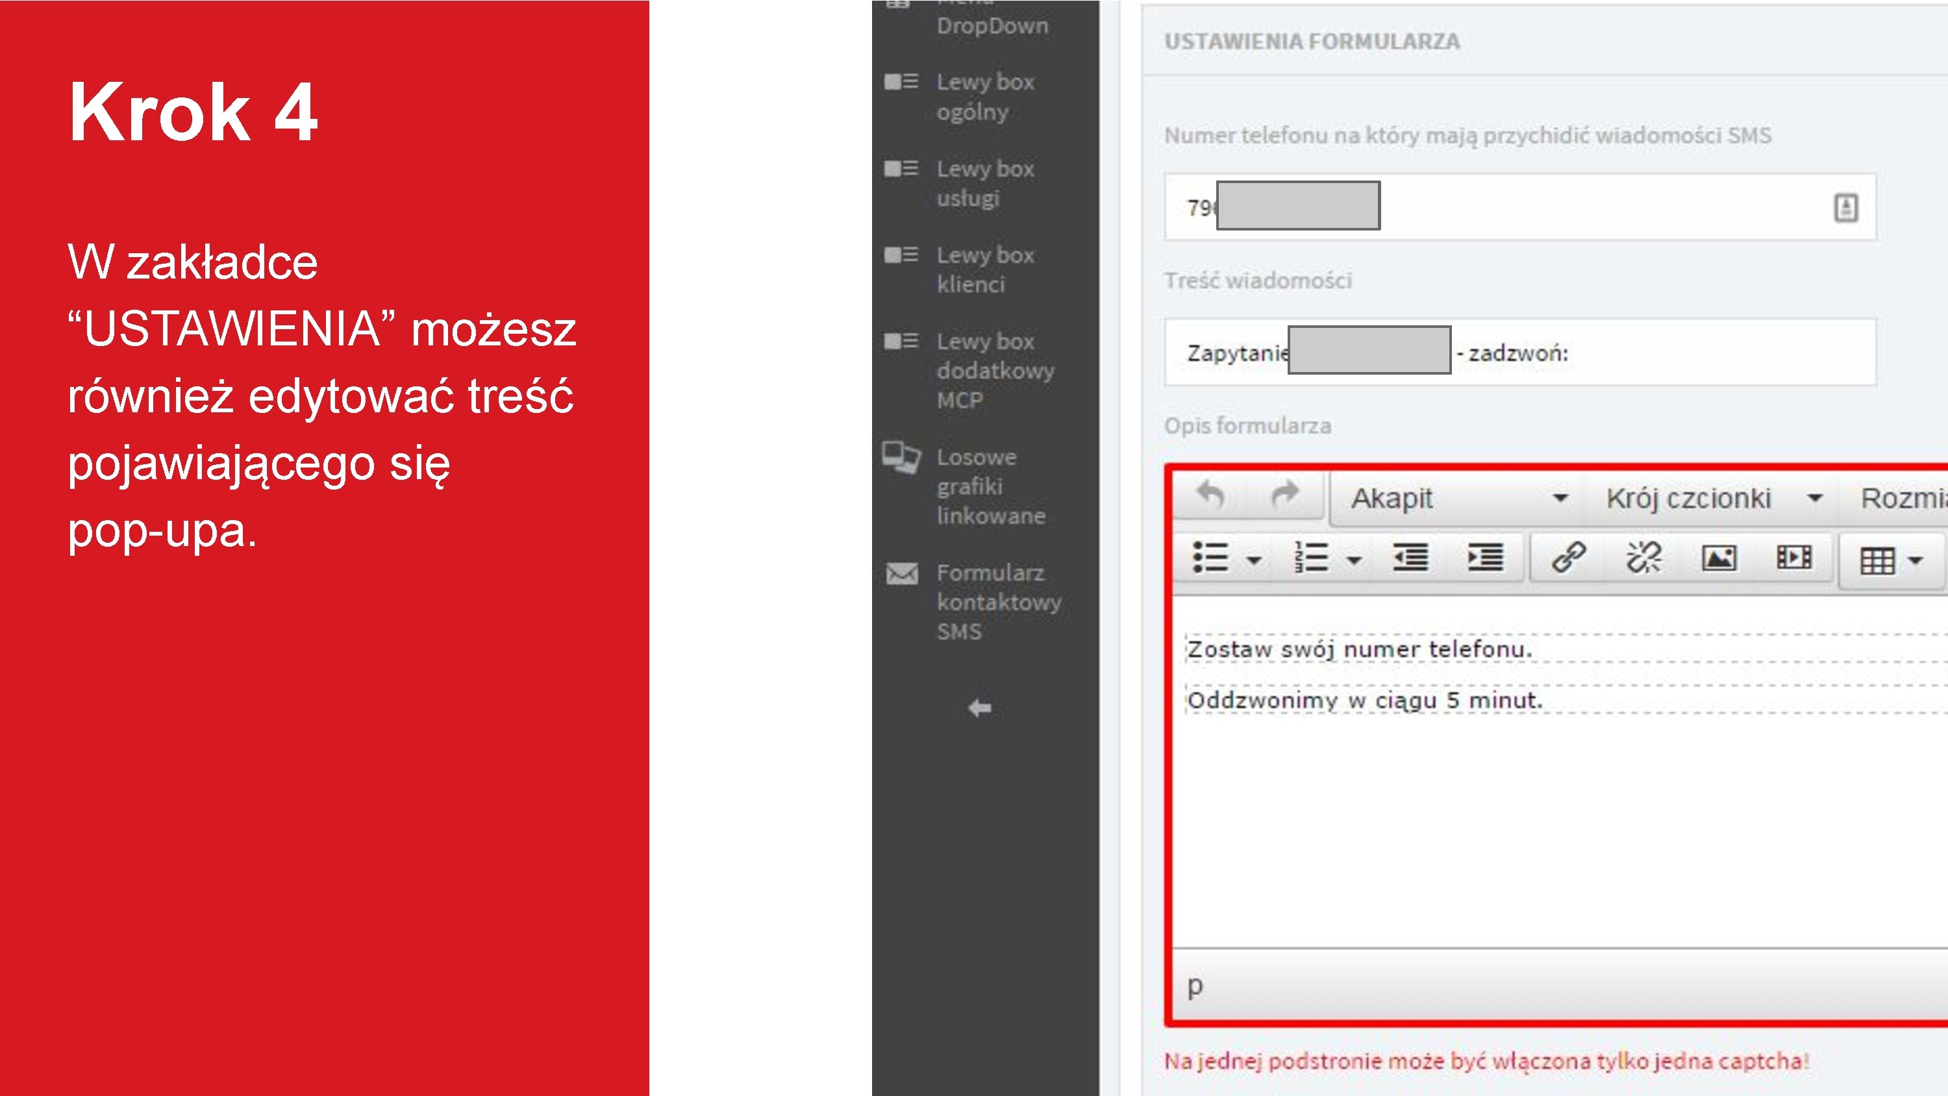
Task: Click the Lewy box ogólny icon
Action: (x=901, y=82)
